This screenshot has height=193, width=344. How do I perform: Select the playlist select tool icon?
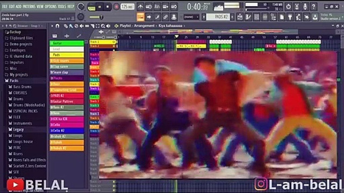point(98,26)
